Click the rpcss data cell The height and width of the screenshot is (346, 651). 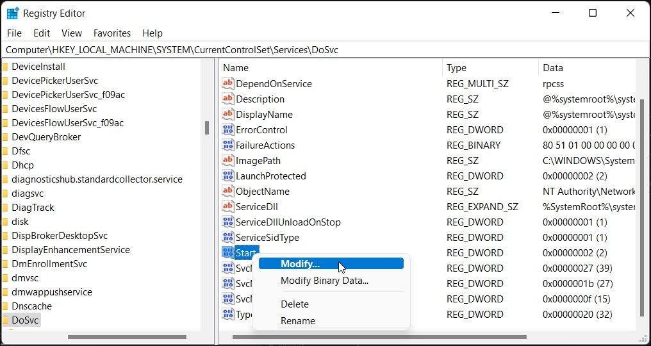click(x=553, y=83)
